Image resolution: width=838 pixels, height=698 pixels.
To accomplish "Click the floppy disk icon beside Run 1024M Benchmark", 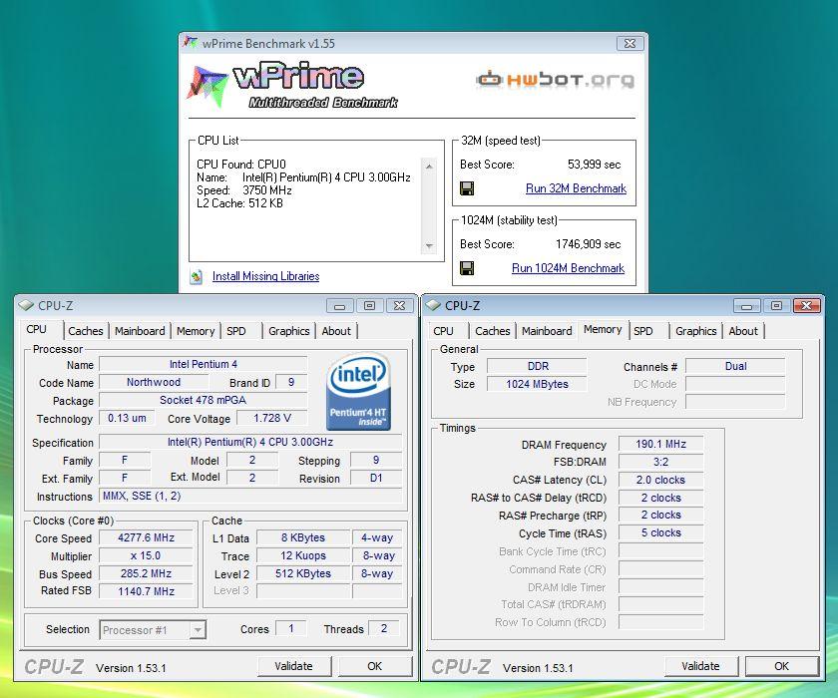I will [467, 268].
